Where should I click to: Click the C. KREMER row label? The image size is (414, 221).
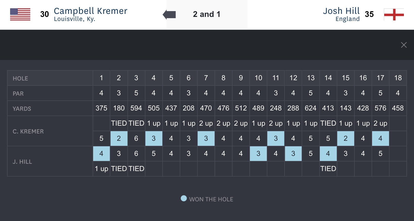click(x=28, y=131)
